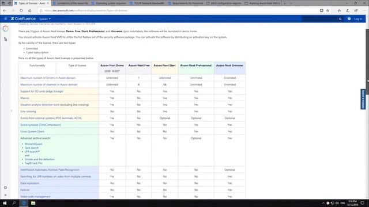The height and width of the screenshot is (207, 369).
Task: Click the browser Forward arrow
Action: click(13, 10)
